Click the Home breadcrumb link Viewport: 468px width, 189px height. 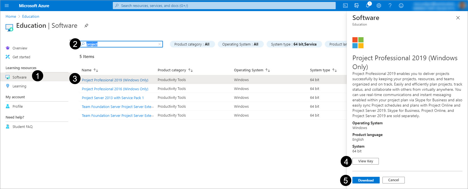11,16
